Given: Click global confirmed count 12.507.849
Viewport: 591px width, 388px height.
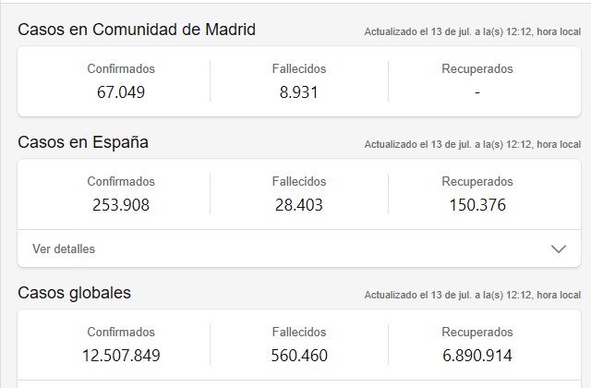Looking at the screenshot, I should tap(121, 355).
